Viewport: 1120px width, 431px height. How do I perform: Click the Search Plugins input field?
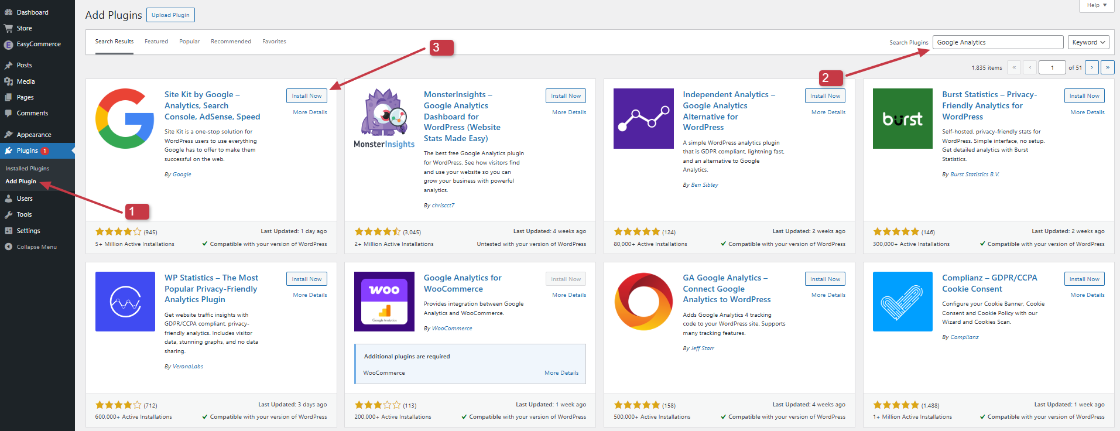(x=998, y=42)
